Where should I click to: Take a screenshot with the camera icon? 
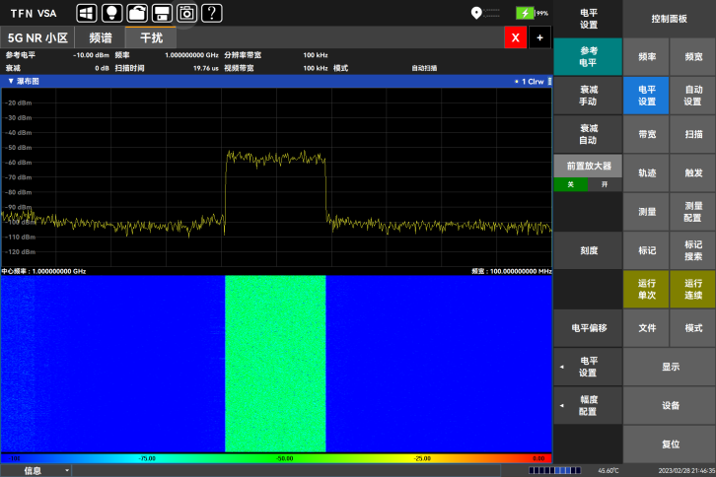(x=186, y=13)
